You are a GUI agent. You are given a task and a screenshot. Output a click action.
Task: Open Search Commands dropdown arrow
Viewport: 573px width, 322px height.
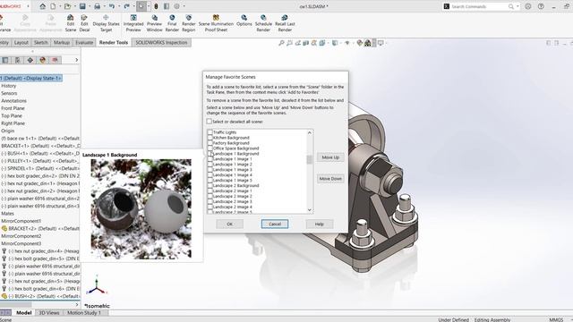(517, 6)
